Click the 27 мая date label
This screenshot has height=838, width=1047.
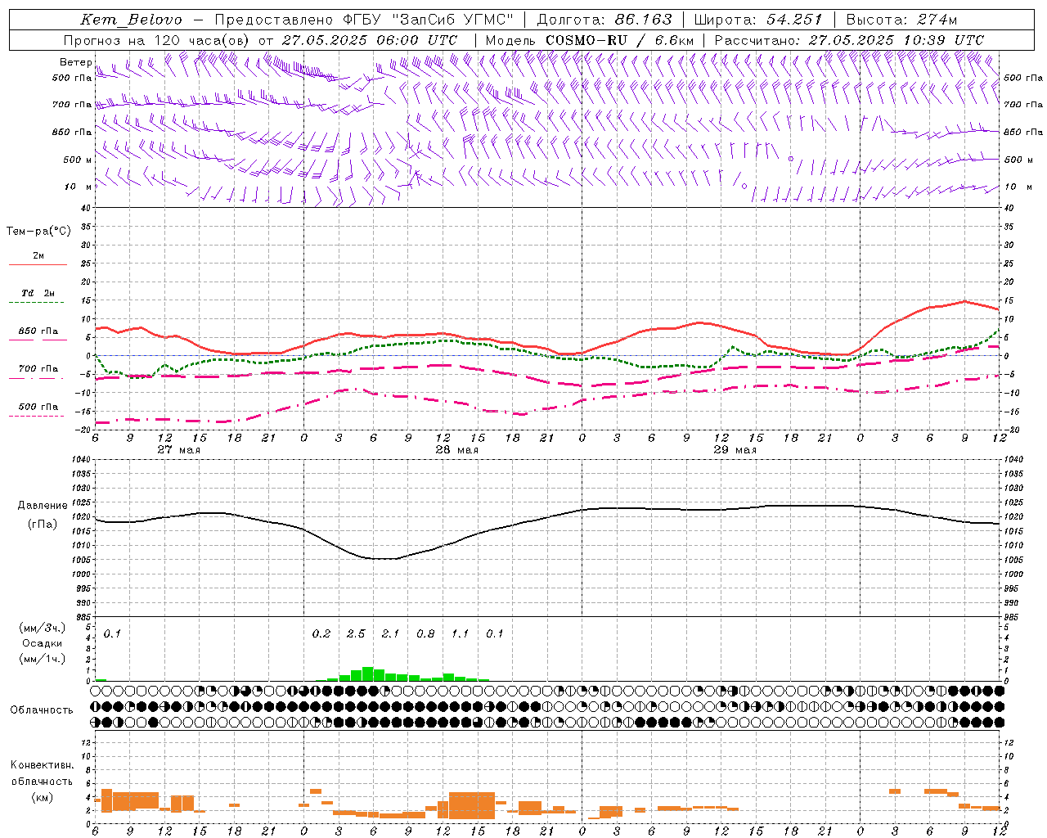pos(178,450)
